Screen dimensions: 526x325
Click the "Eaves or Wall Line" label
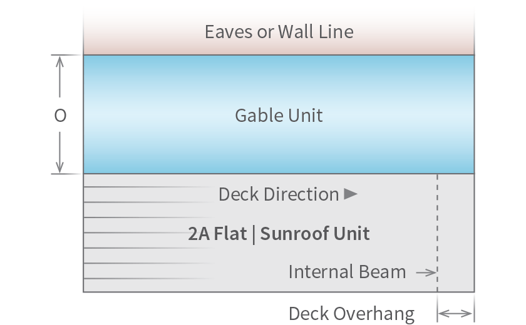[x=279, y=31]
